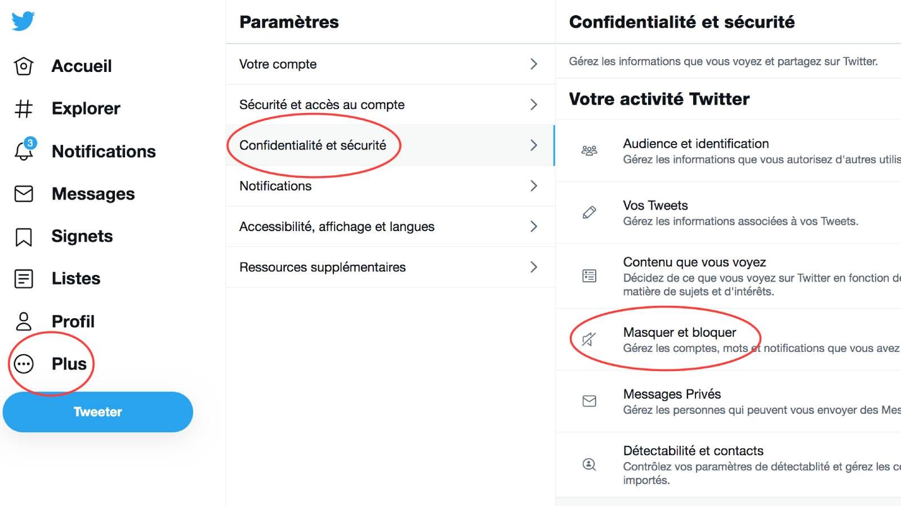Click the Twitter bird logo
Screen dimensions: 901x506
(23, 21)
